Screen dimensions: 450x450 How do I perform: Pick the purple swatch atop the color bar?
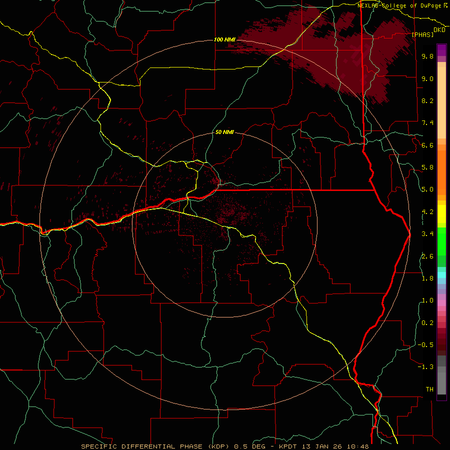point(441,50)
